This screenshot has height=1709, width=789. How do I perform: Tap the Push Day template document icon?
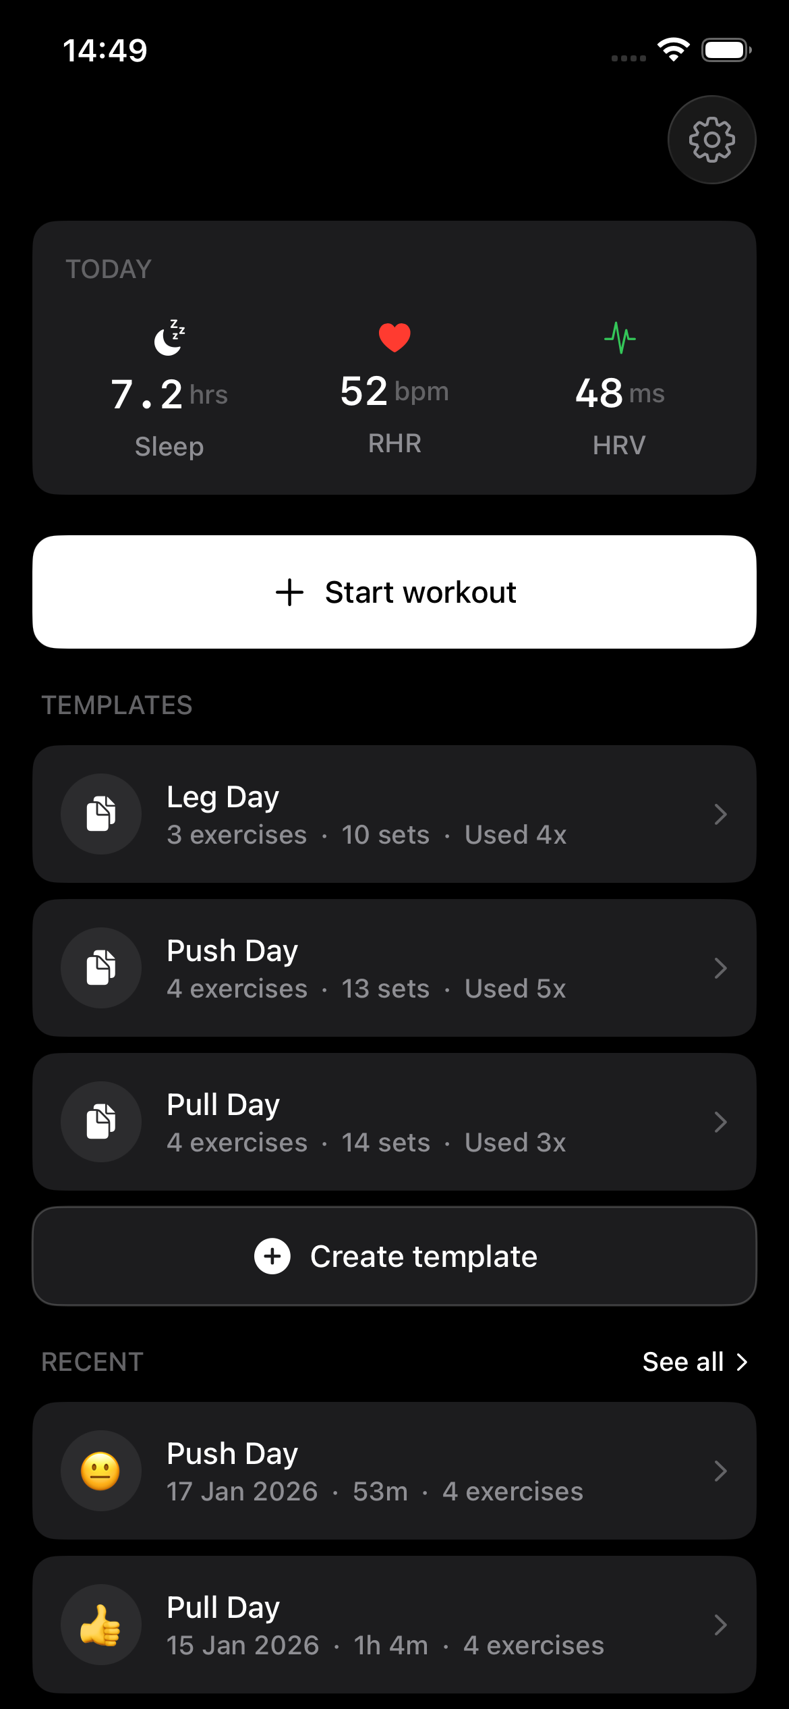point(101,967)
